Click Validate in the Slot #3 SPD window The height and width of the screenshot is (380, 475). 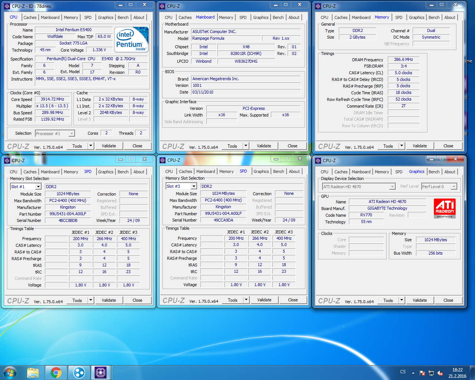(x=264, y=300)
